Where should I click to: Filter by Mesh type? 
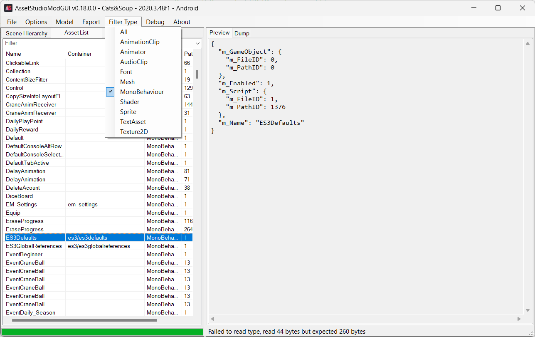tap(143, 82)
